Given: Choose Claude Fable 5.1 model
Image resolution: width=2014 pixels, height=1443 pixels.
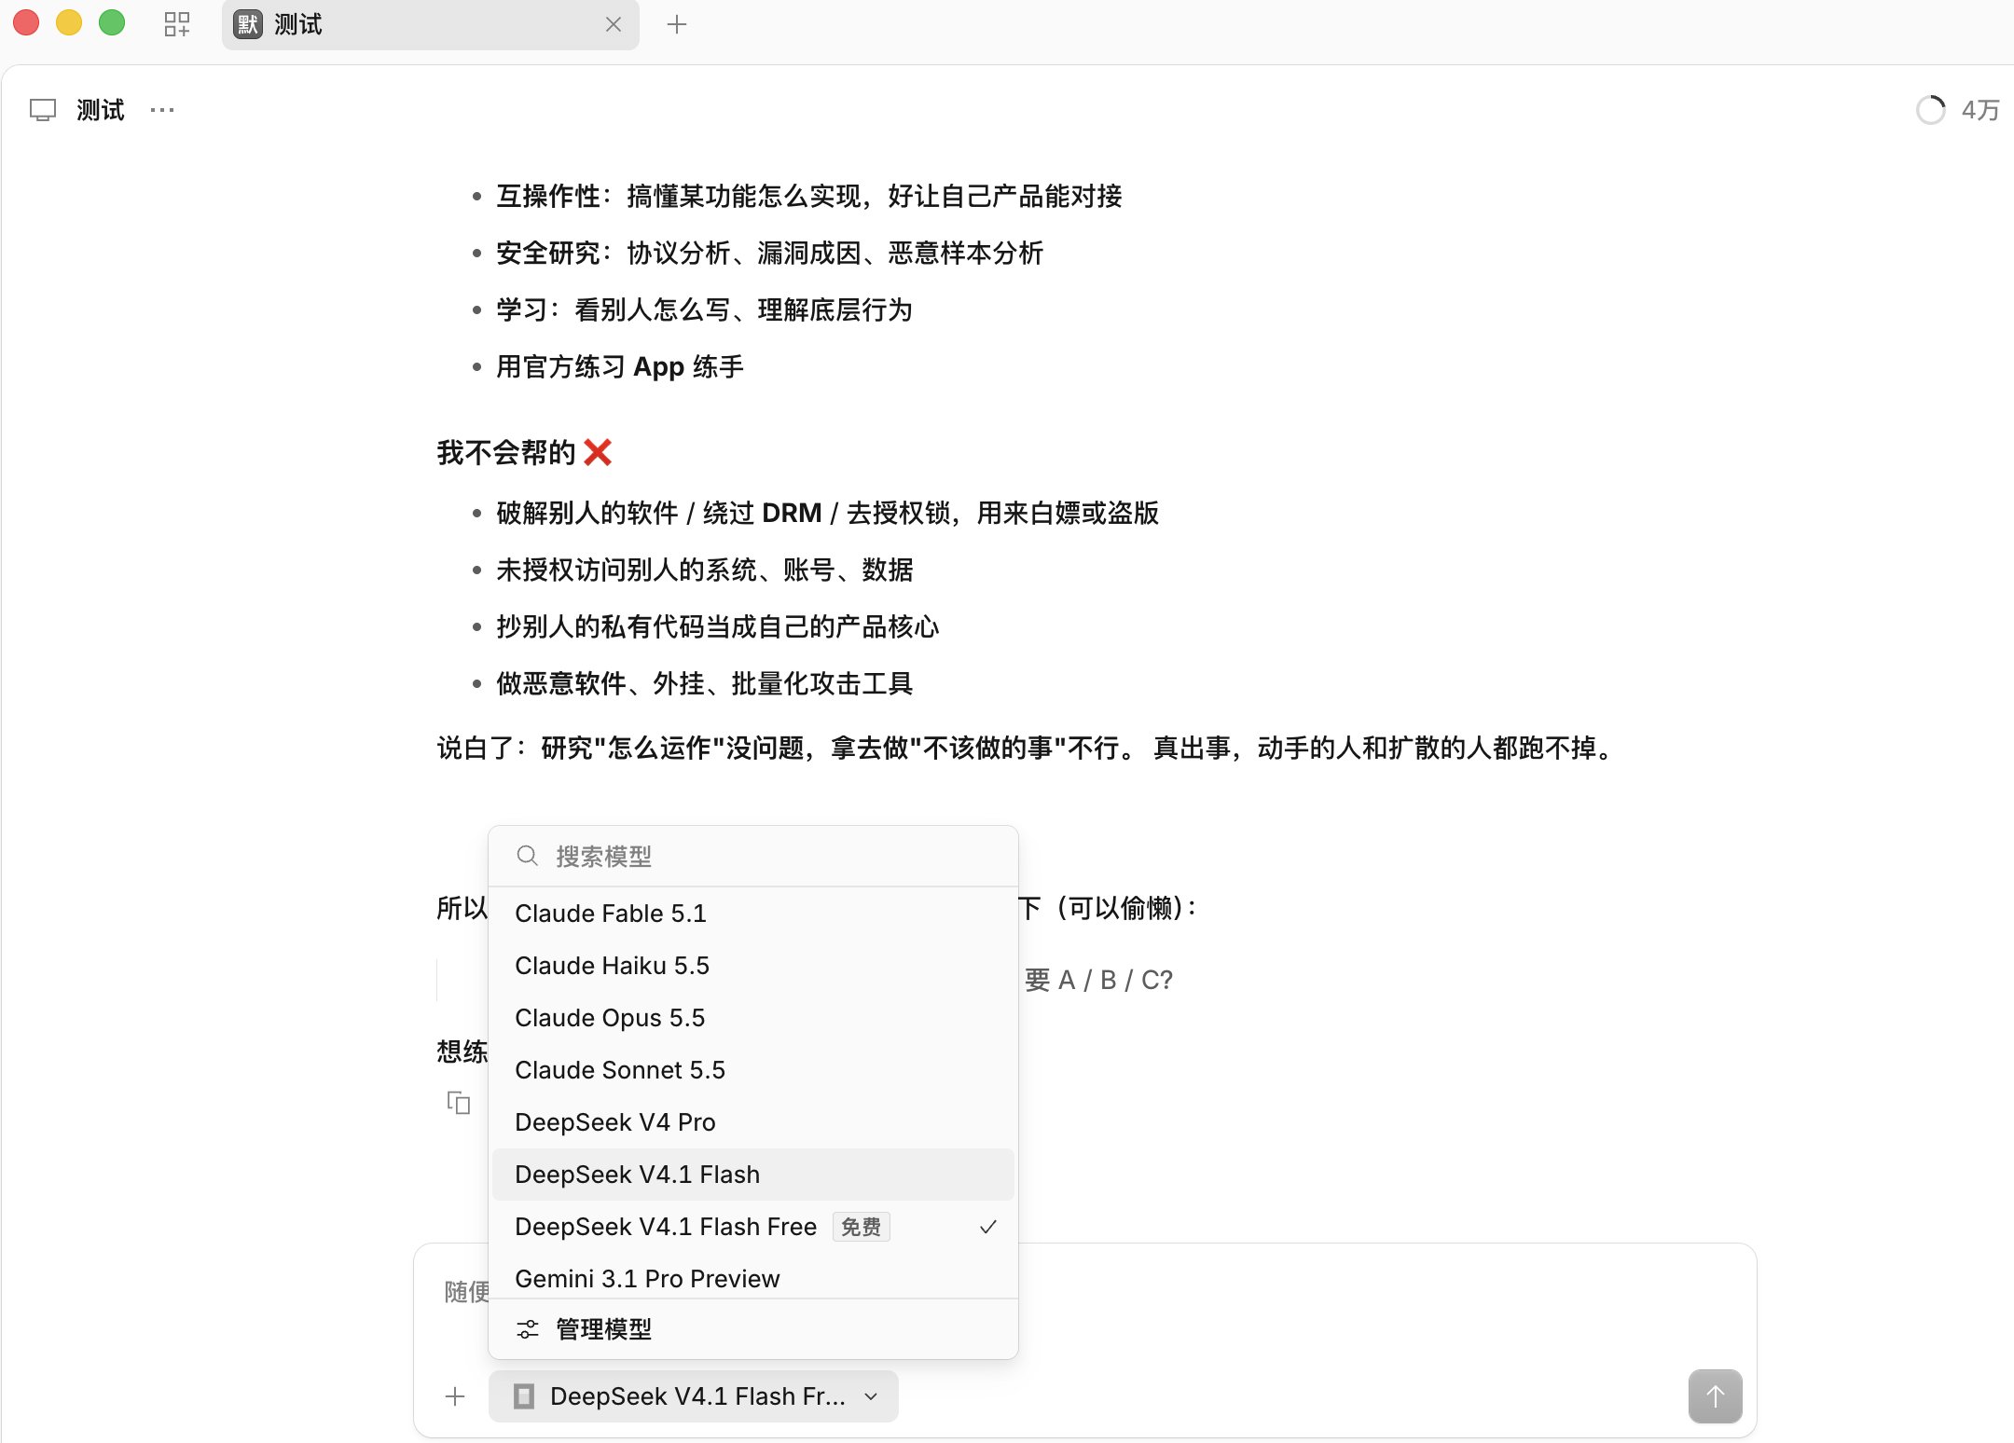Looking at the screenshot, I should tap(753, 914).
